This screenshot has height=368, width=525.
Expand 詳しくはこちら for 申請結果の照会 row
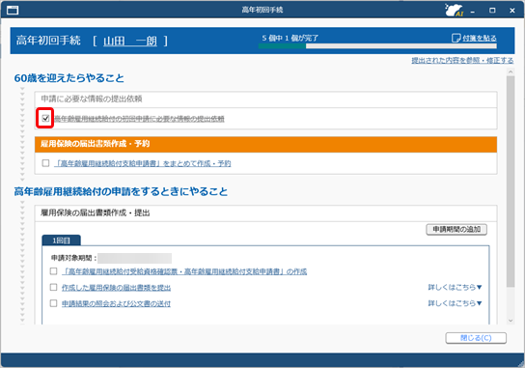pyautogui.click(x=455, y=303)
